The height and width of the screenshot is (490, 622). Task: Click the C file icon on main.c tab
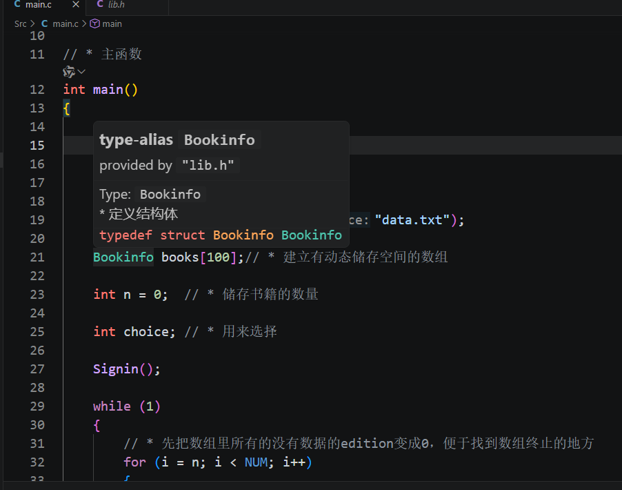tap(17, 4)
